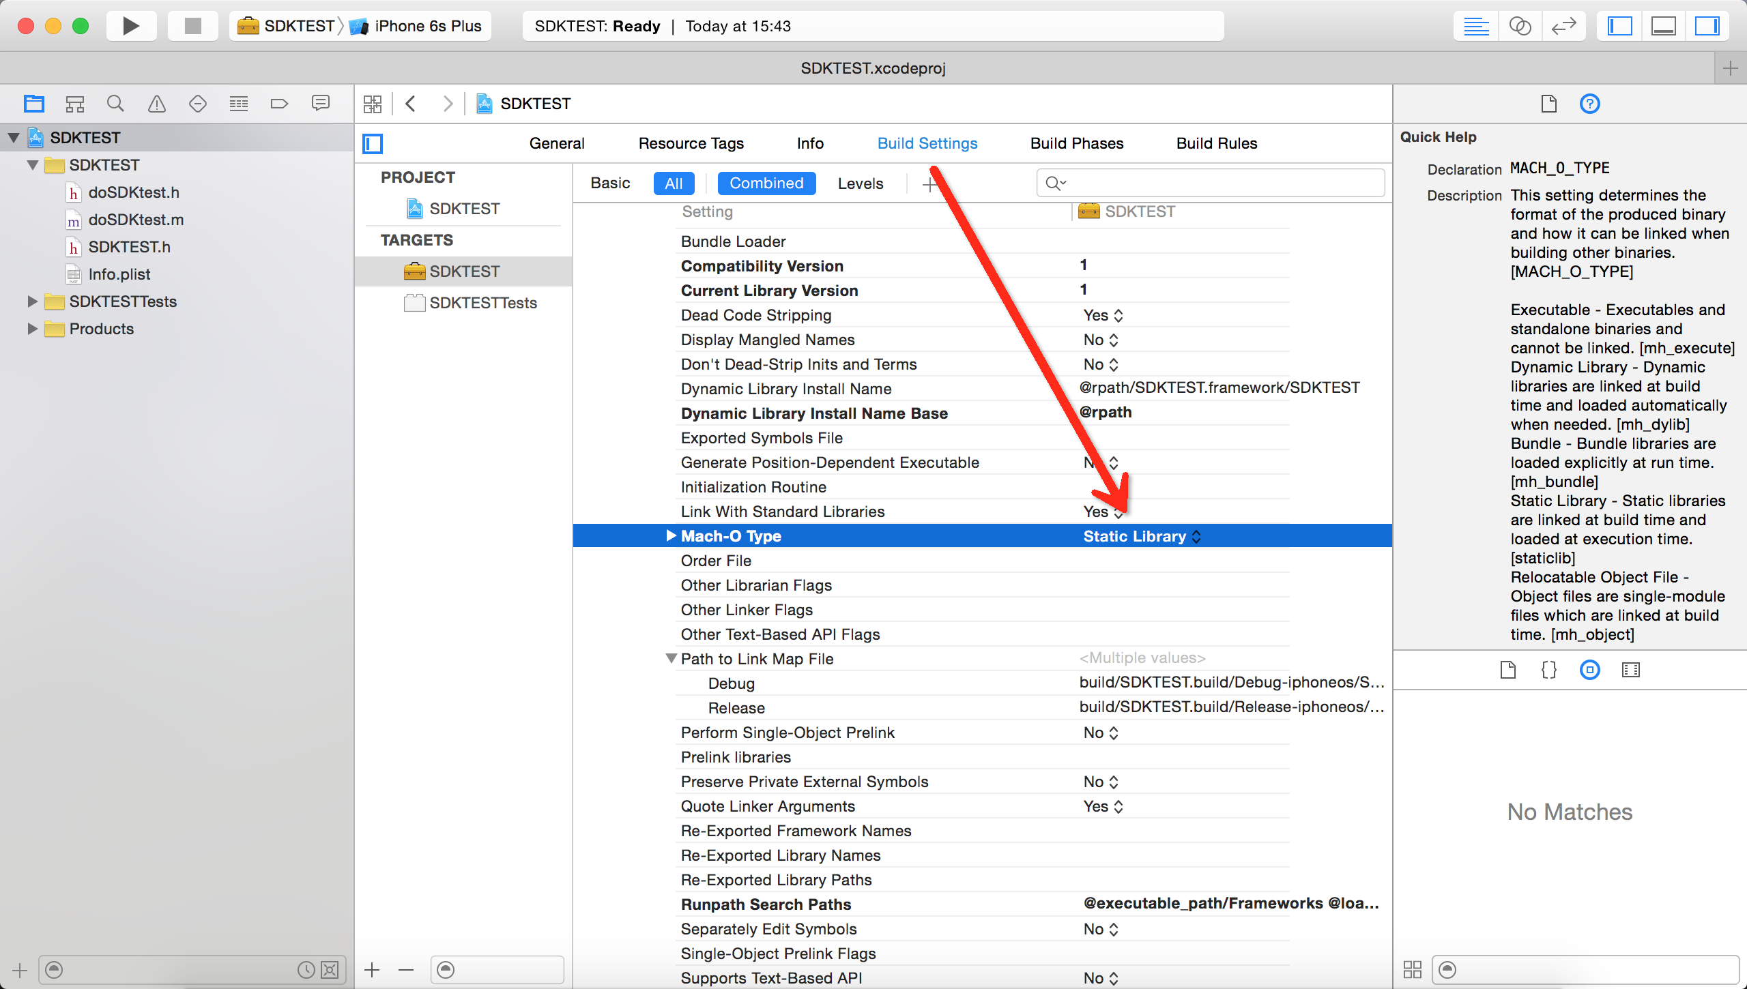Toggle the Debug area visibility
This screenshot has height=989, width=1747.
[x=1663, y=26]
